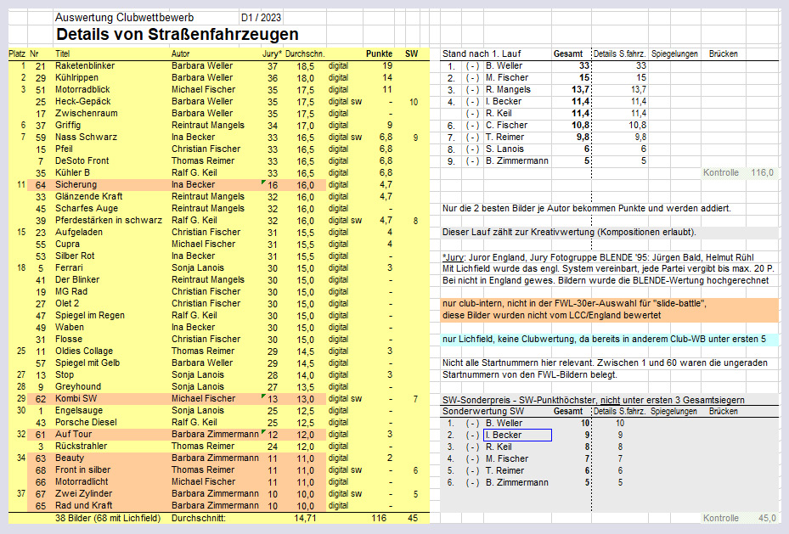Click the 'Kontrolle 116,0' cell

(738, 173)
